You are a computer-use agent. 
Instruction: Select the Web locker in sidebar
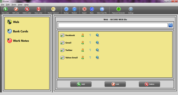pos(13,22)
